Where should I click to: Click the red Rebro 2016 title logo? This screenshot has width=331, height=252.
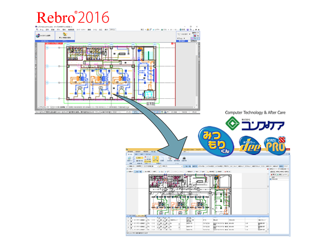click(73, 17)
